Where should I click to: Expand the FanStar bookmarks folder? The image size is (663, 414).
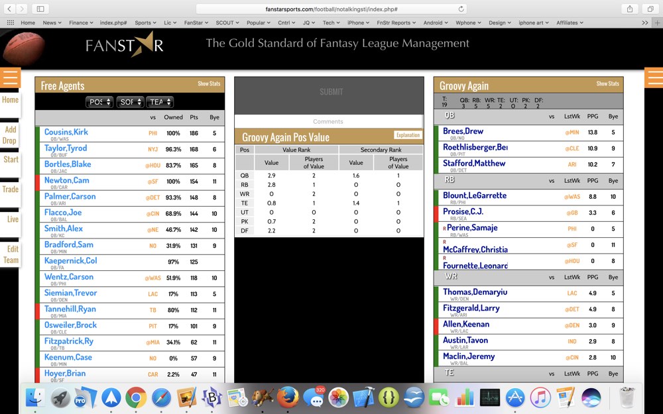point(196,23)
